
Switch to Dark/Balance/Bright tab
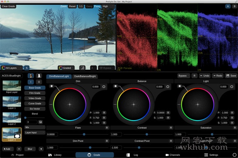85,76
